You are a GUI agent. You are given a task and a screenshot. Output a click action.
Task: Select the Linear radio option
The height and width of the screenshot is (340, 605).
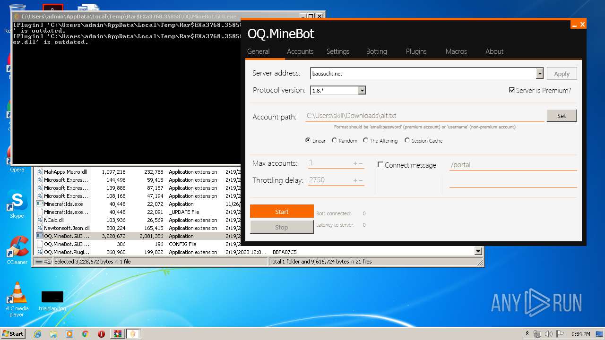[x=308, y=140]
